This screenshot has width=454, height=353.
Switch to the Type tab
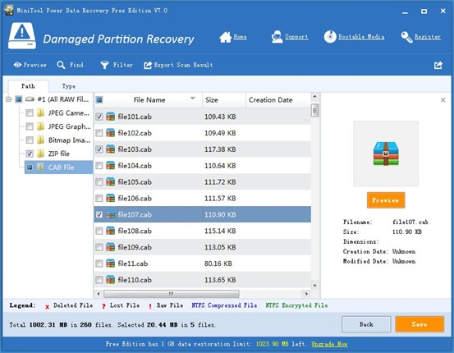click(x=69, y=86)
